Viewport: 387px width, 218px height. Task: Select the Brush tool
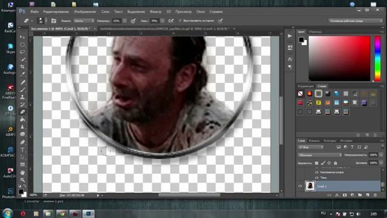pyautogui.click(x=22, y=90)
